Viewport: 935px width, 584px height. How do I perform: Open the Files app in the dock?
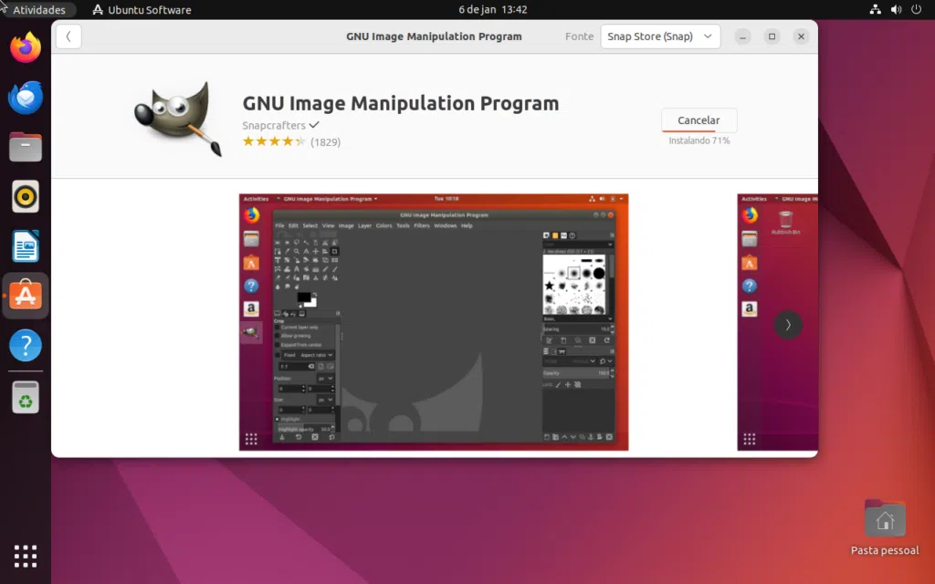click(x=25, y=146)
